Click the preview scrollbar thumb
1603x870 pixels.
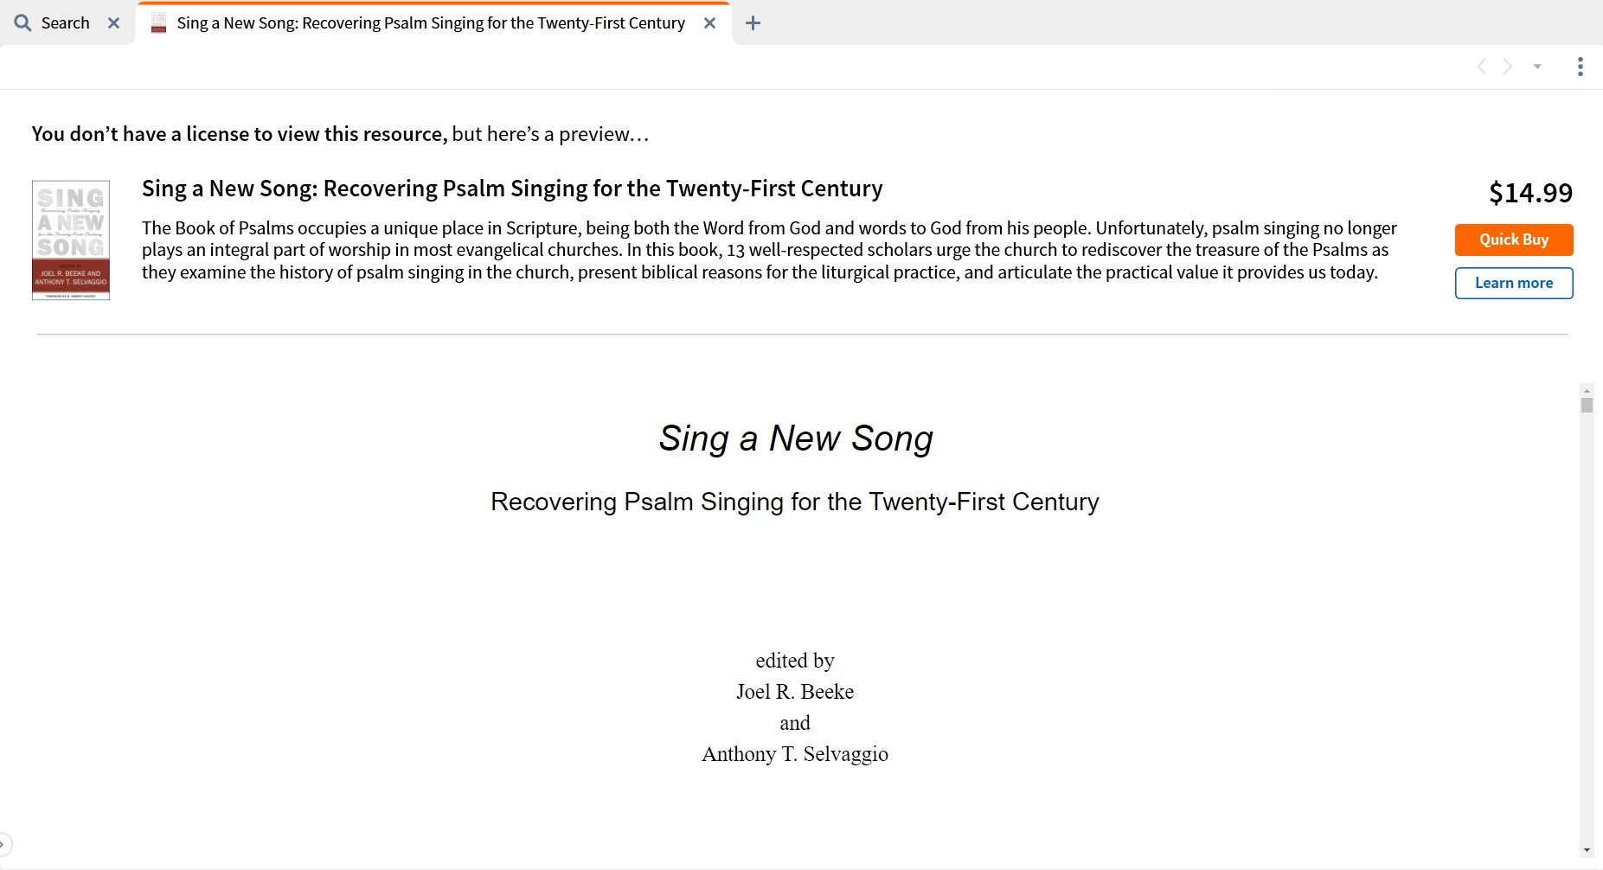click(1587, 405)
